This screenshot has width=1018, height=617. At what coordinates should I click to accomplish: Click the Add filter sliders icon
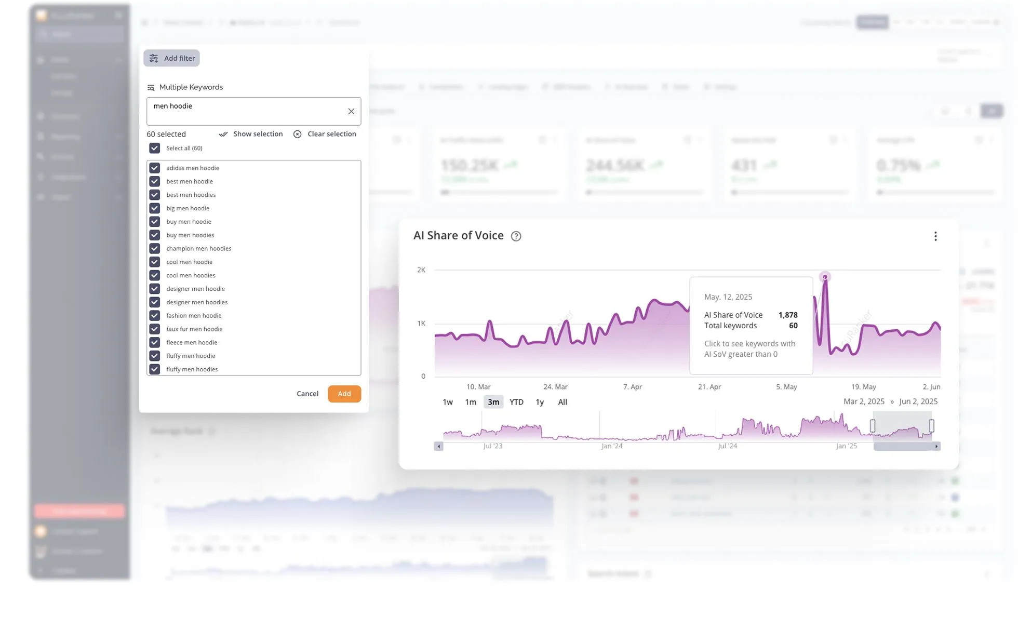(154, 58)
